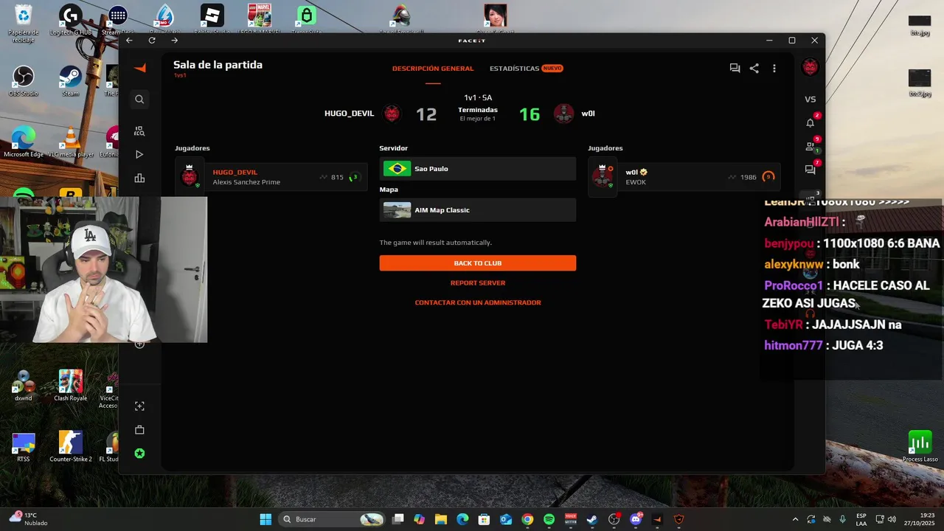Open Discord from the taskbar
The height and width of the screenshot is (531, 944).
(x=636, y=519)
